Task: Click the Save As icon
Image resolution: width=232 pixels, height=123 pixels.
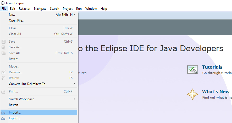Action: [x=3, y=47]
